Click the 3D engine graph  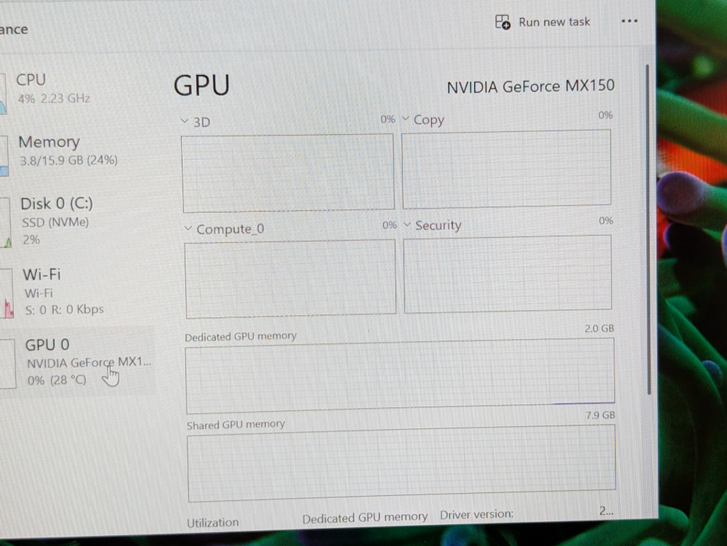tap(288, 173)
